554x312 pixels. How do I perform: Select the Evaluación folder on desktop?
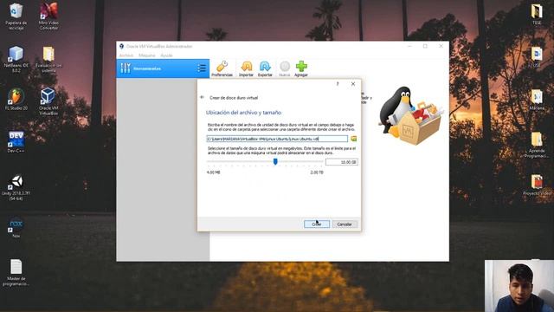48,59
